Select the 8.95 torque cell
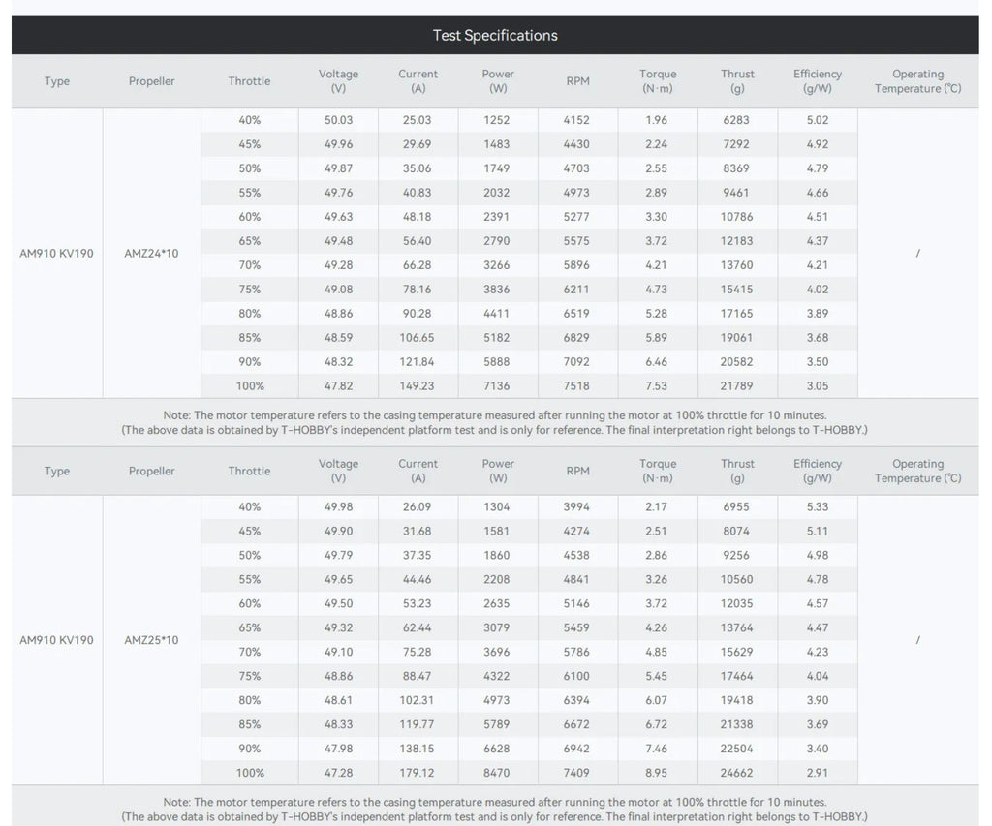992x826 pixels. click(657, 773)
